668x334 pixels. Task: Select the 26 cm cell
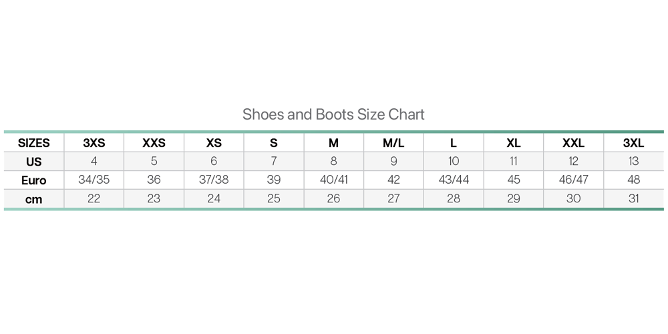(x=334, y=198)
